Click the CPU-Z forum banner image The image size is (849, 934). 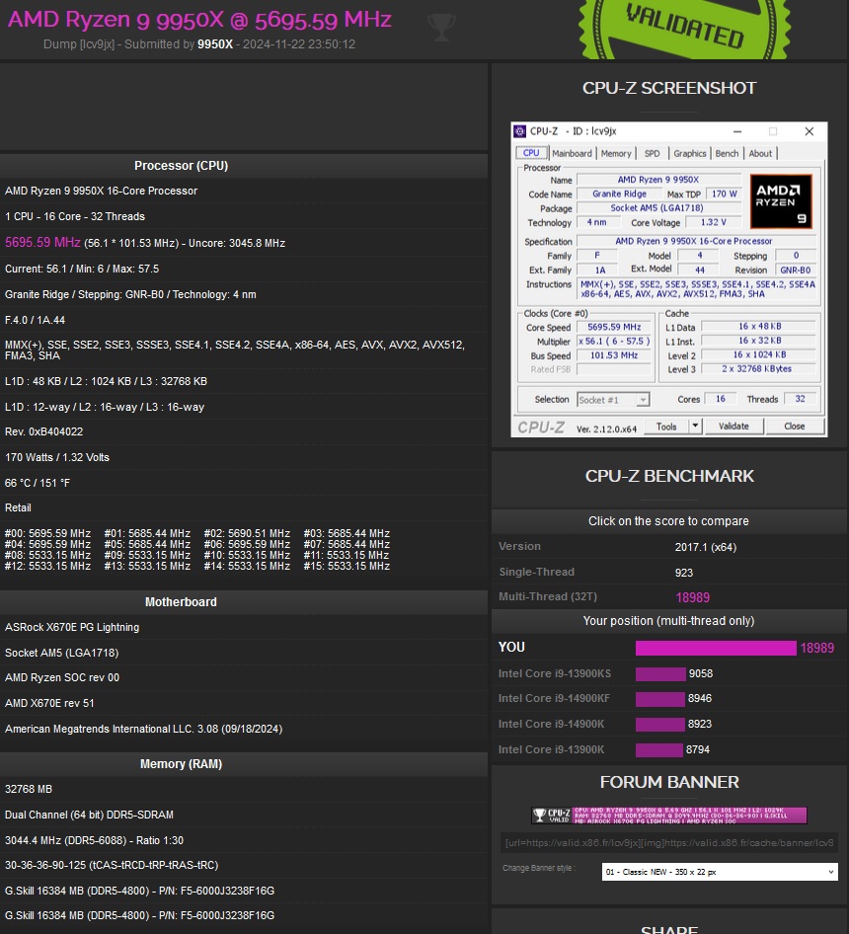(669, 816)
